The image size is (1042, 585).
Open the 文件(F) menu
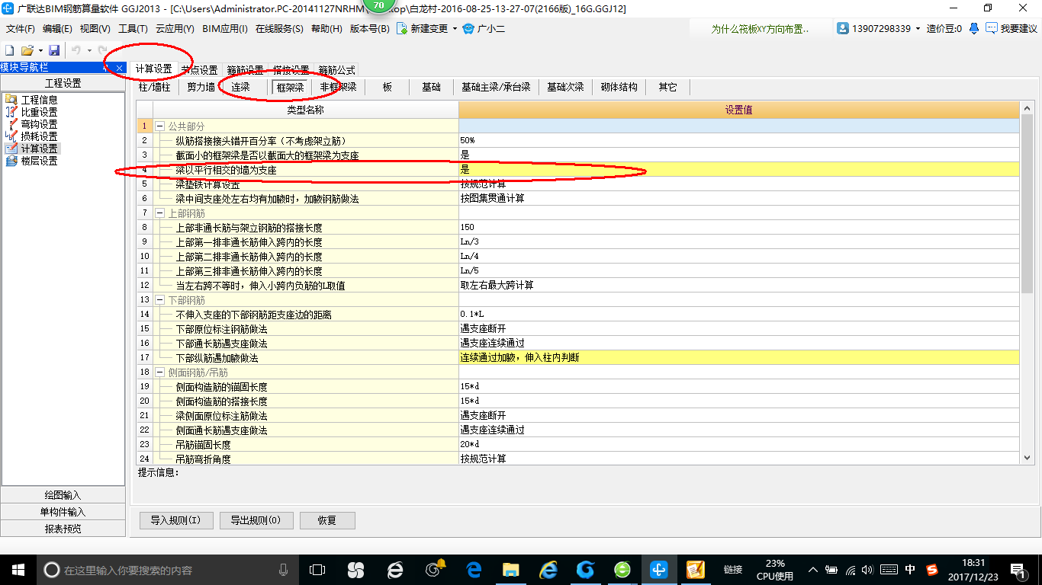point(21,29)
